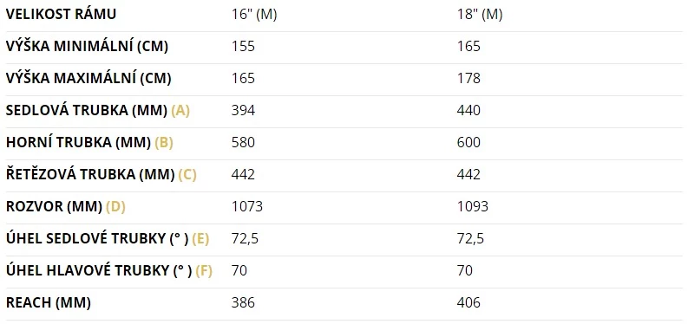Click the gold (F) marker for head tube angle
688x324 pixels.
tap(204, 271)
